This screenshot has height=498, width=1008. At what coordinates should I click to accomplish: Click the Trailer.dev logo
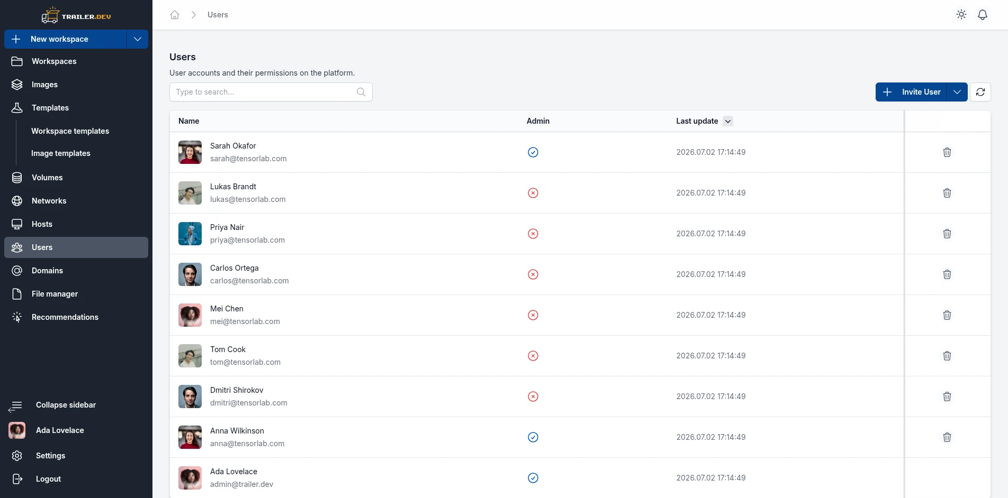point(76,15)
